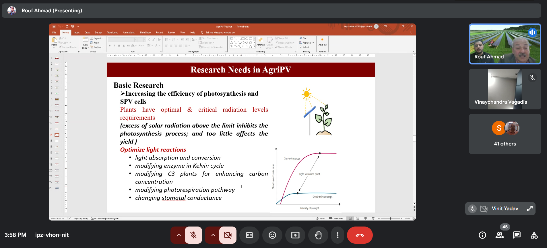
Task: Turn on the camera
Action: (228, 235)
